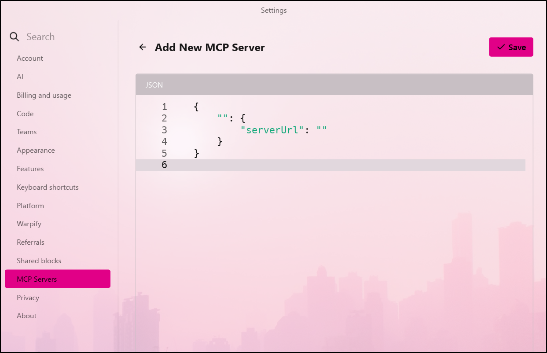Select Shared blocks in sidebar
Image resolution: width=547 pixels, height=353 pixels.
(x=39, y=261)
